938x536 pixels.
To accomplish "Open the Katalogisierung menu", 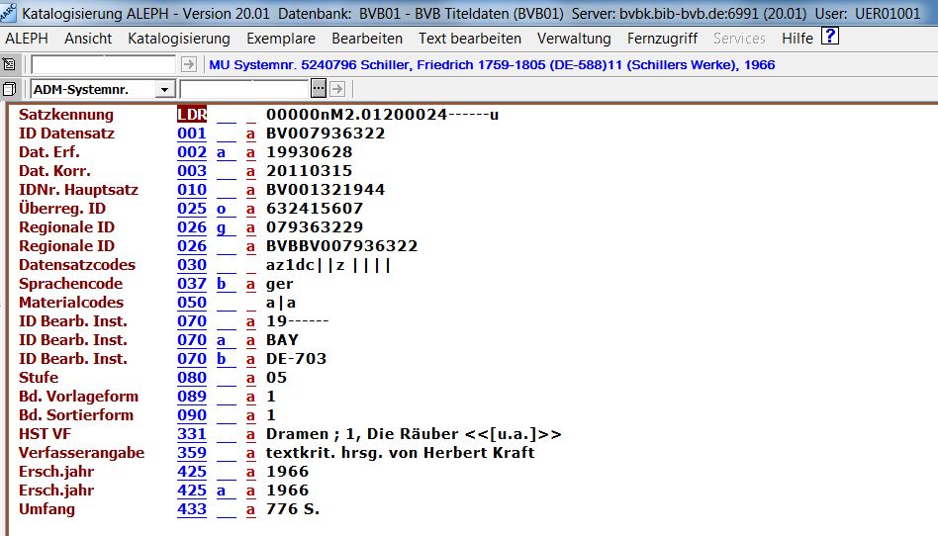I will (x=178, y=39).
